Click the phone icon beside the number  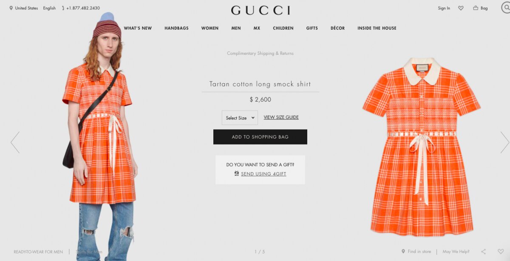63,8
